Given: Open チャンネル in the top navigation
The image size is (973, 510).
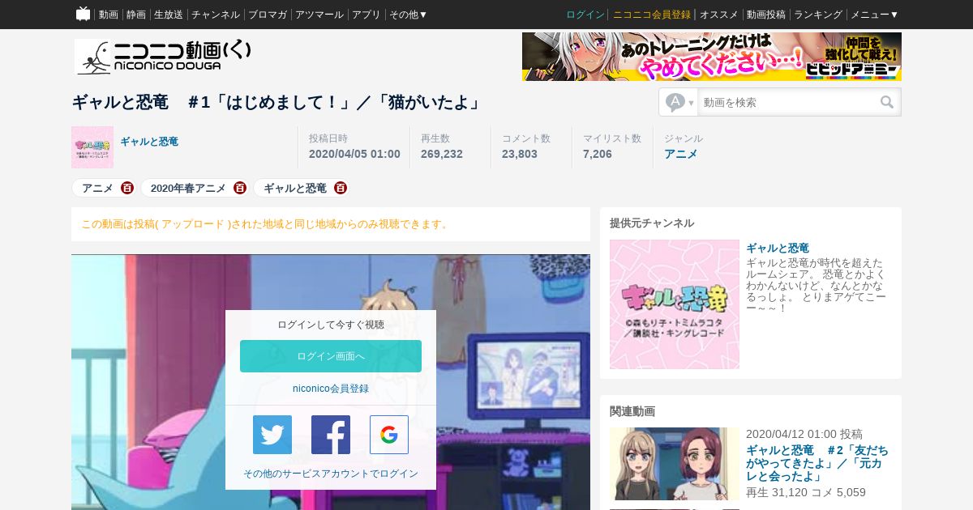Looking at the screenshot, I should pyautogui.click(x=216, y=15).
